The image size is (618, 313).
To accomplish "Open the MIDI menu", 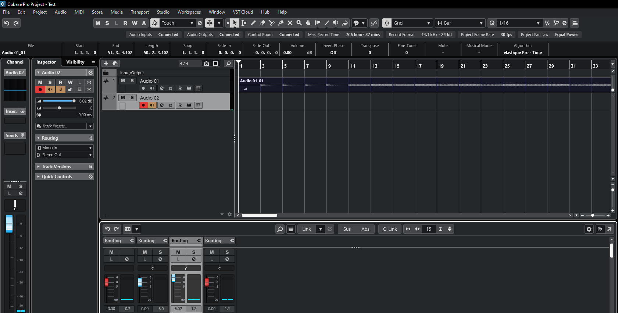I will (79, 12).
